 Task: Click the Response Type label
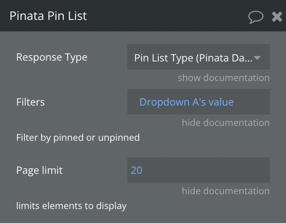[52, 57]
